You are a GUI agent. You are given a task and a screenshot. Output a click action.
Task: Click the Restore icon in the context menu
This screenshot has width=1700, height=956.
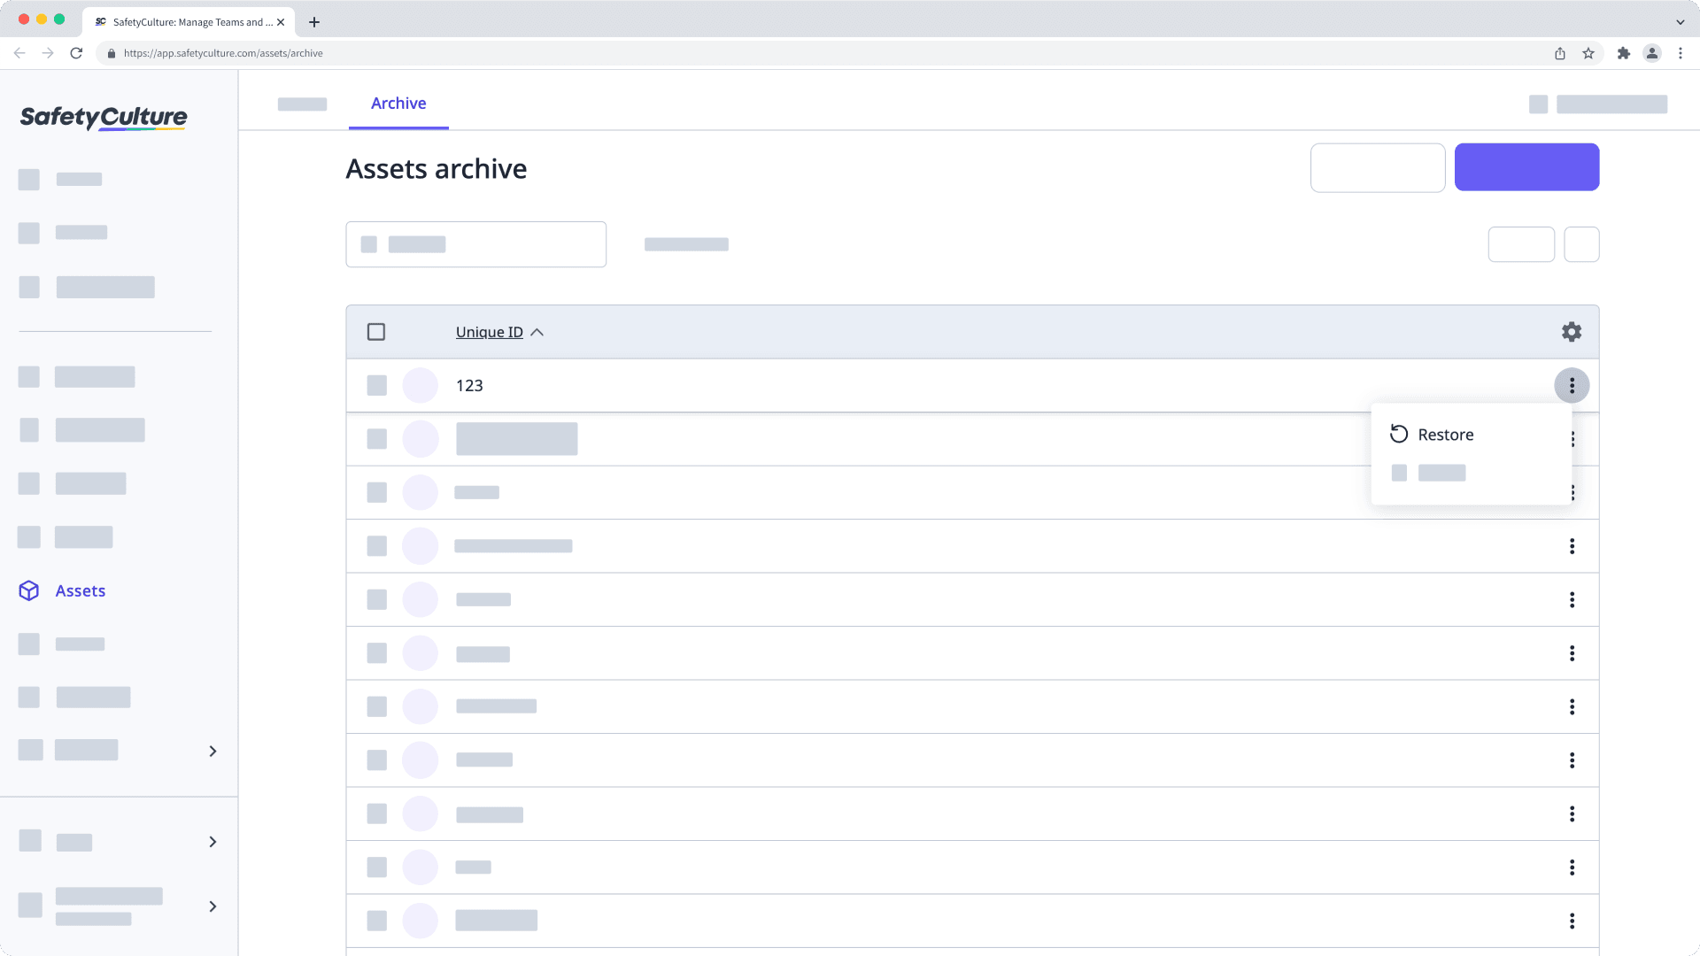[x=1399, y=434]
